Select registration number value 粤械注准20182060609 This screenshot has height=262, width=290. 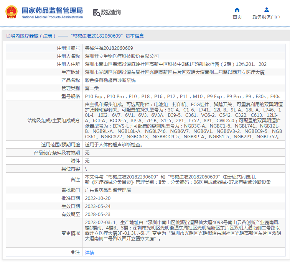tap(109, 48)
